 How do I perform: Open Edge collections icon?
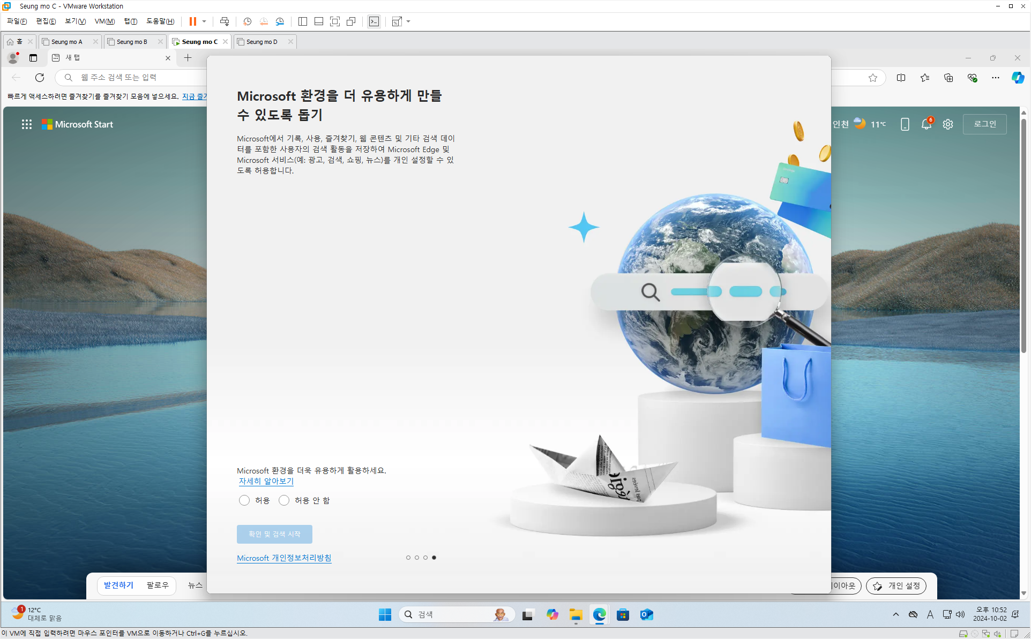click(948, 78)
